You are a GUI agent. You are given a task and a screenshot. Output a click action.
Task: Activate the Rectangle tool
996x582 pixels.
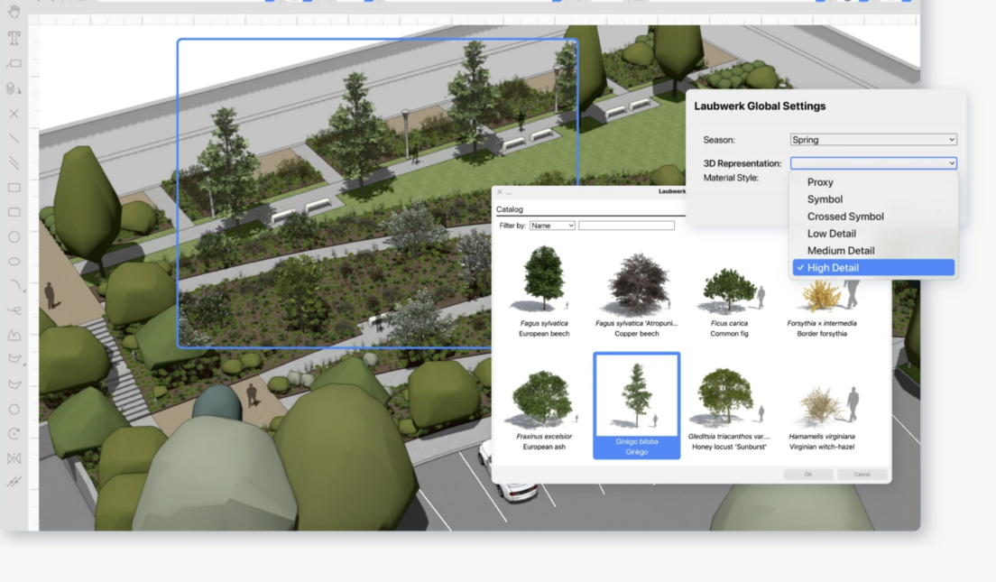(x=14, y=188)
